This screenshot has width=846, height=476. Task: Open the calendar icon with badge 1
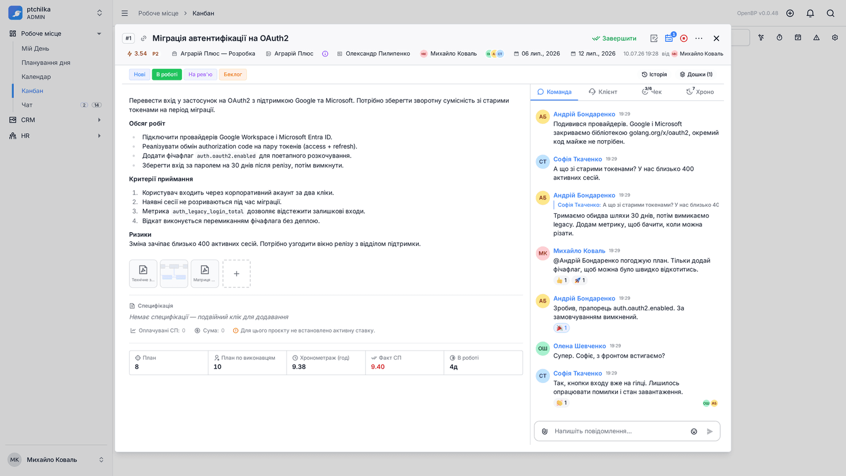tap(669, 38)
